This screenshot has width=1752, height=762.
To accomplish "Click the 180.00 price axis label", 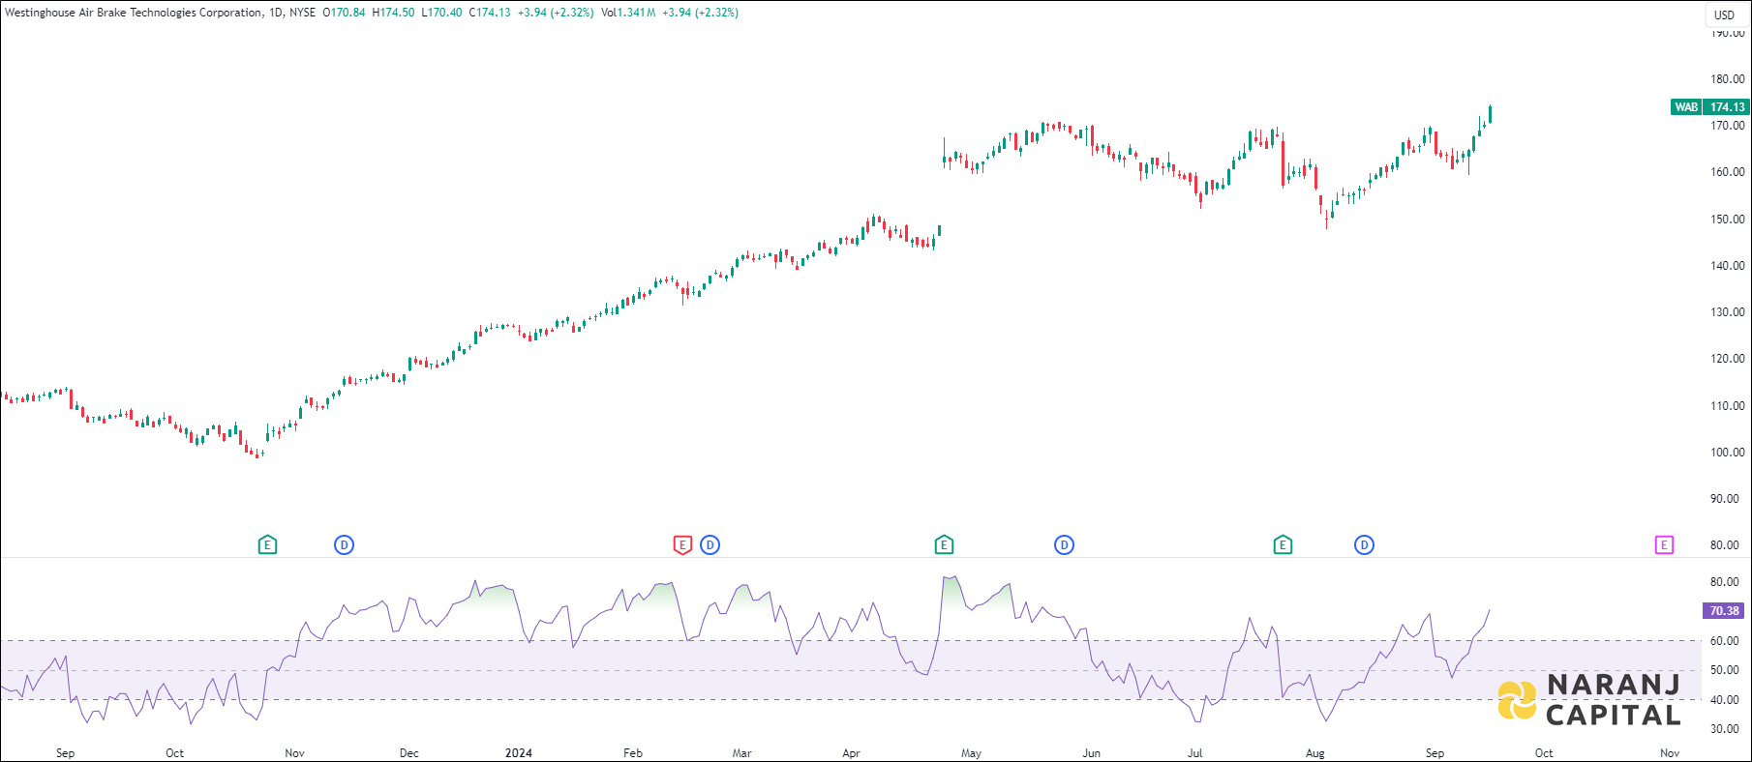I will click(x=1727, y=79).
